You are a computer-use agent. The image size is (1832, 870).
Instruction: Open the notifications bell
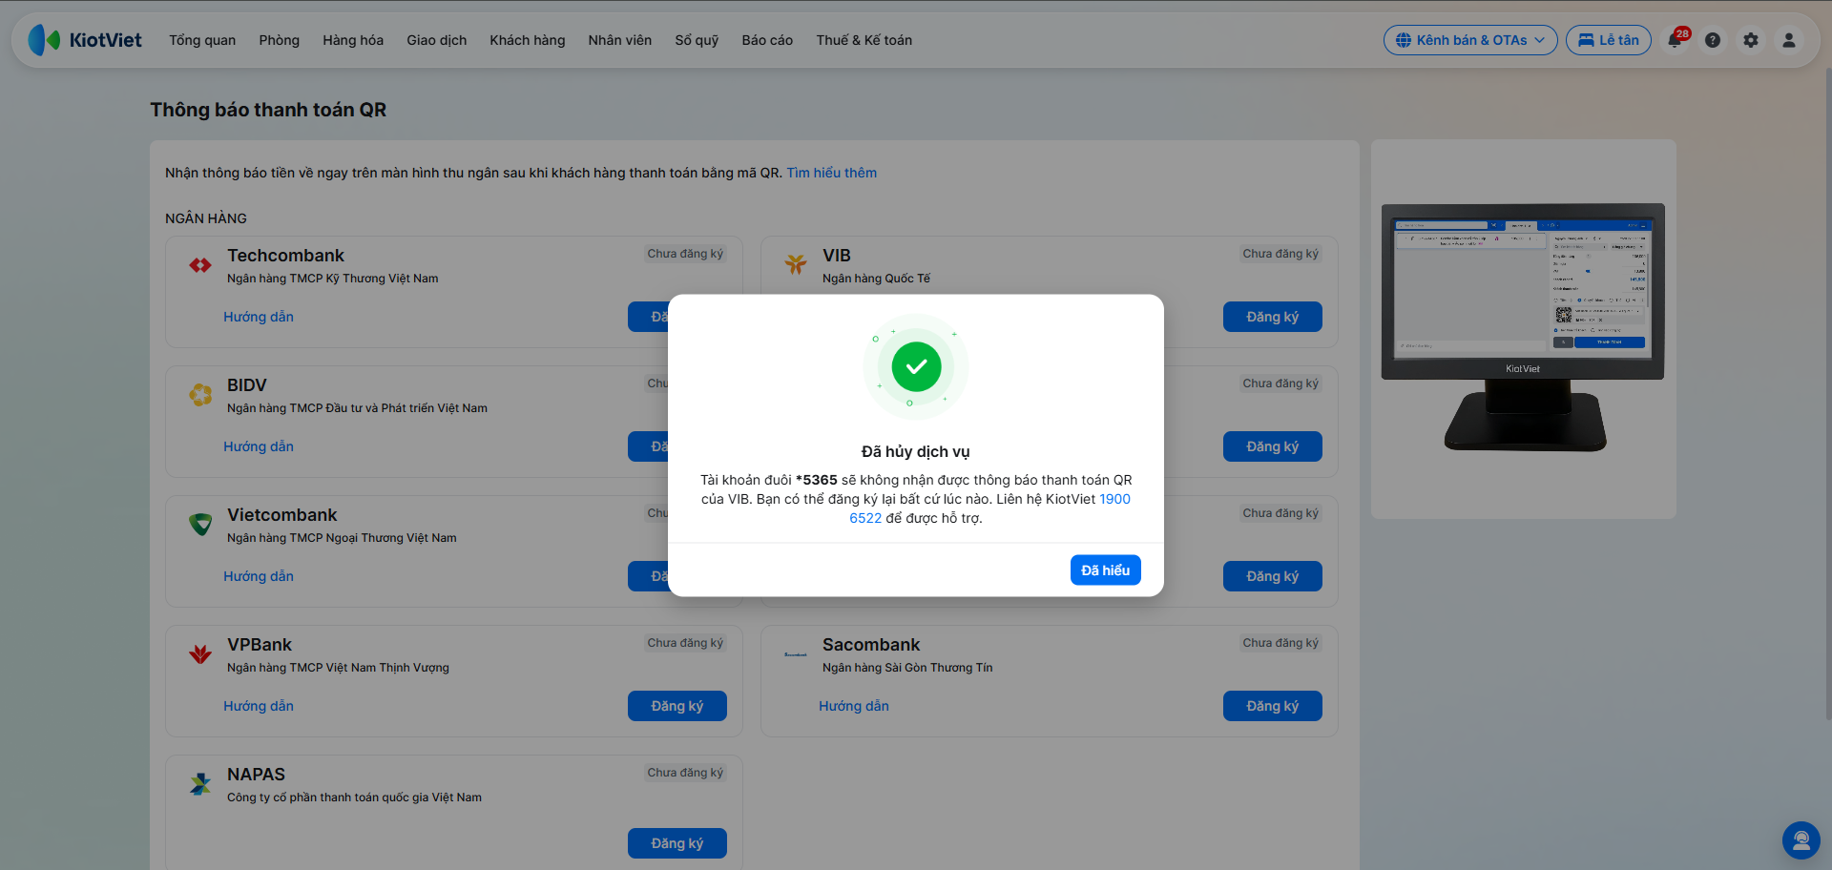1676,40
